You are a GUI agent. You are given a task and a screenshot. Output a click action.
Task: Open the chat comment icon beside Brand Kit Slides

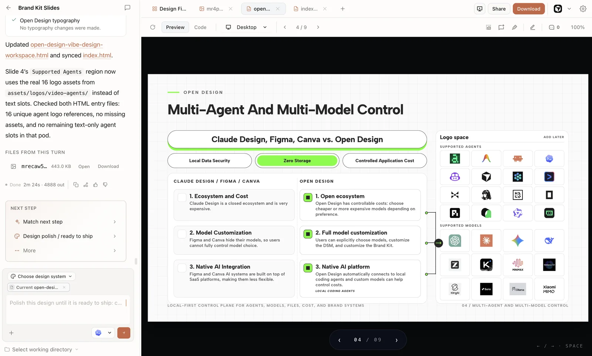pos(127,8)
